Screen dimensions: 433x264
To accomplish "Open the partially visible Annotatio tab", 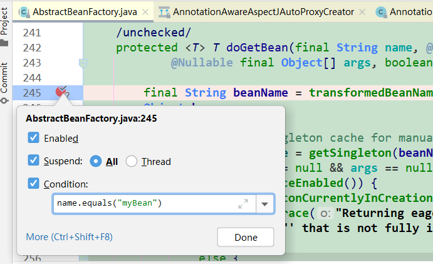I will click(403, 12).
